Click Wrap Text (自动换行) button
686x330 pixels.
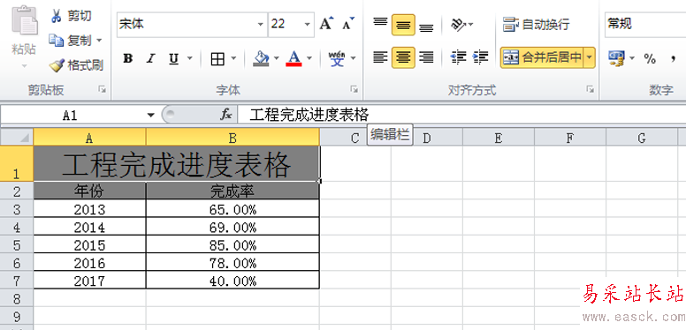pyautogui.click(x=536, y=25)
